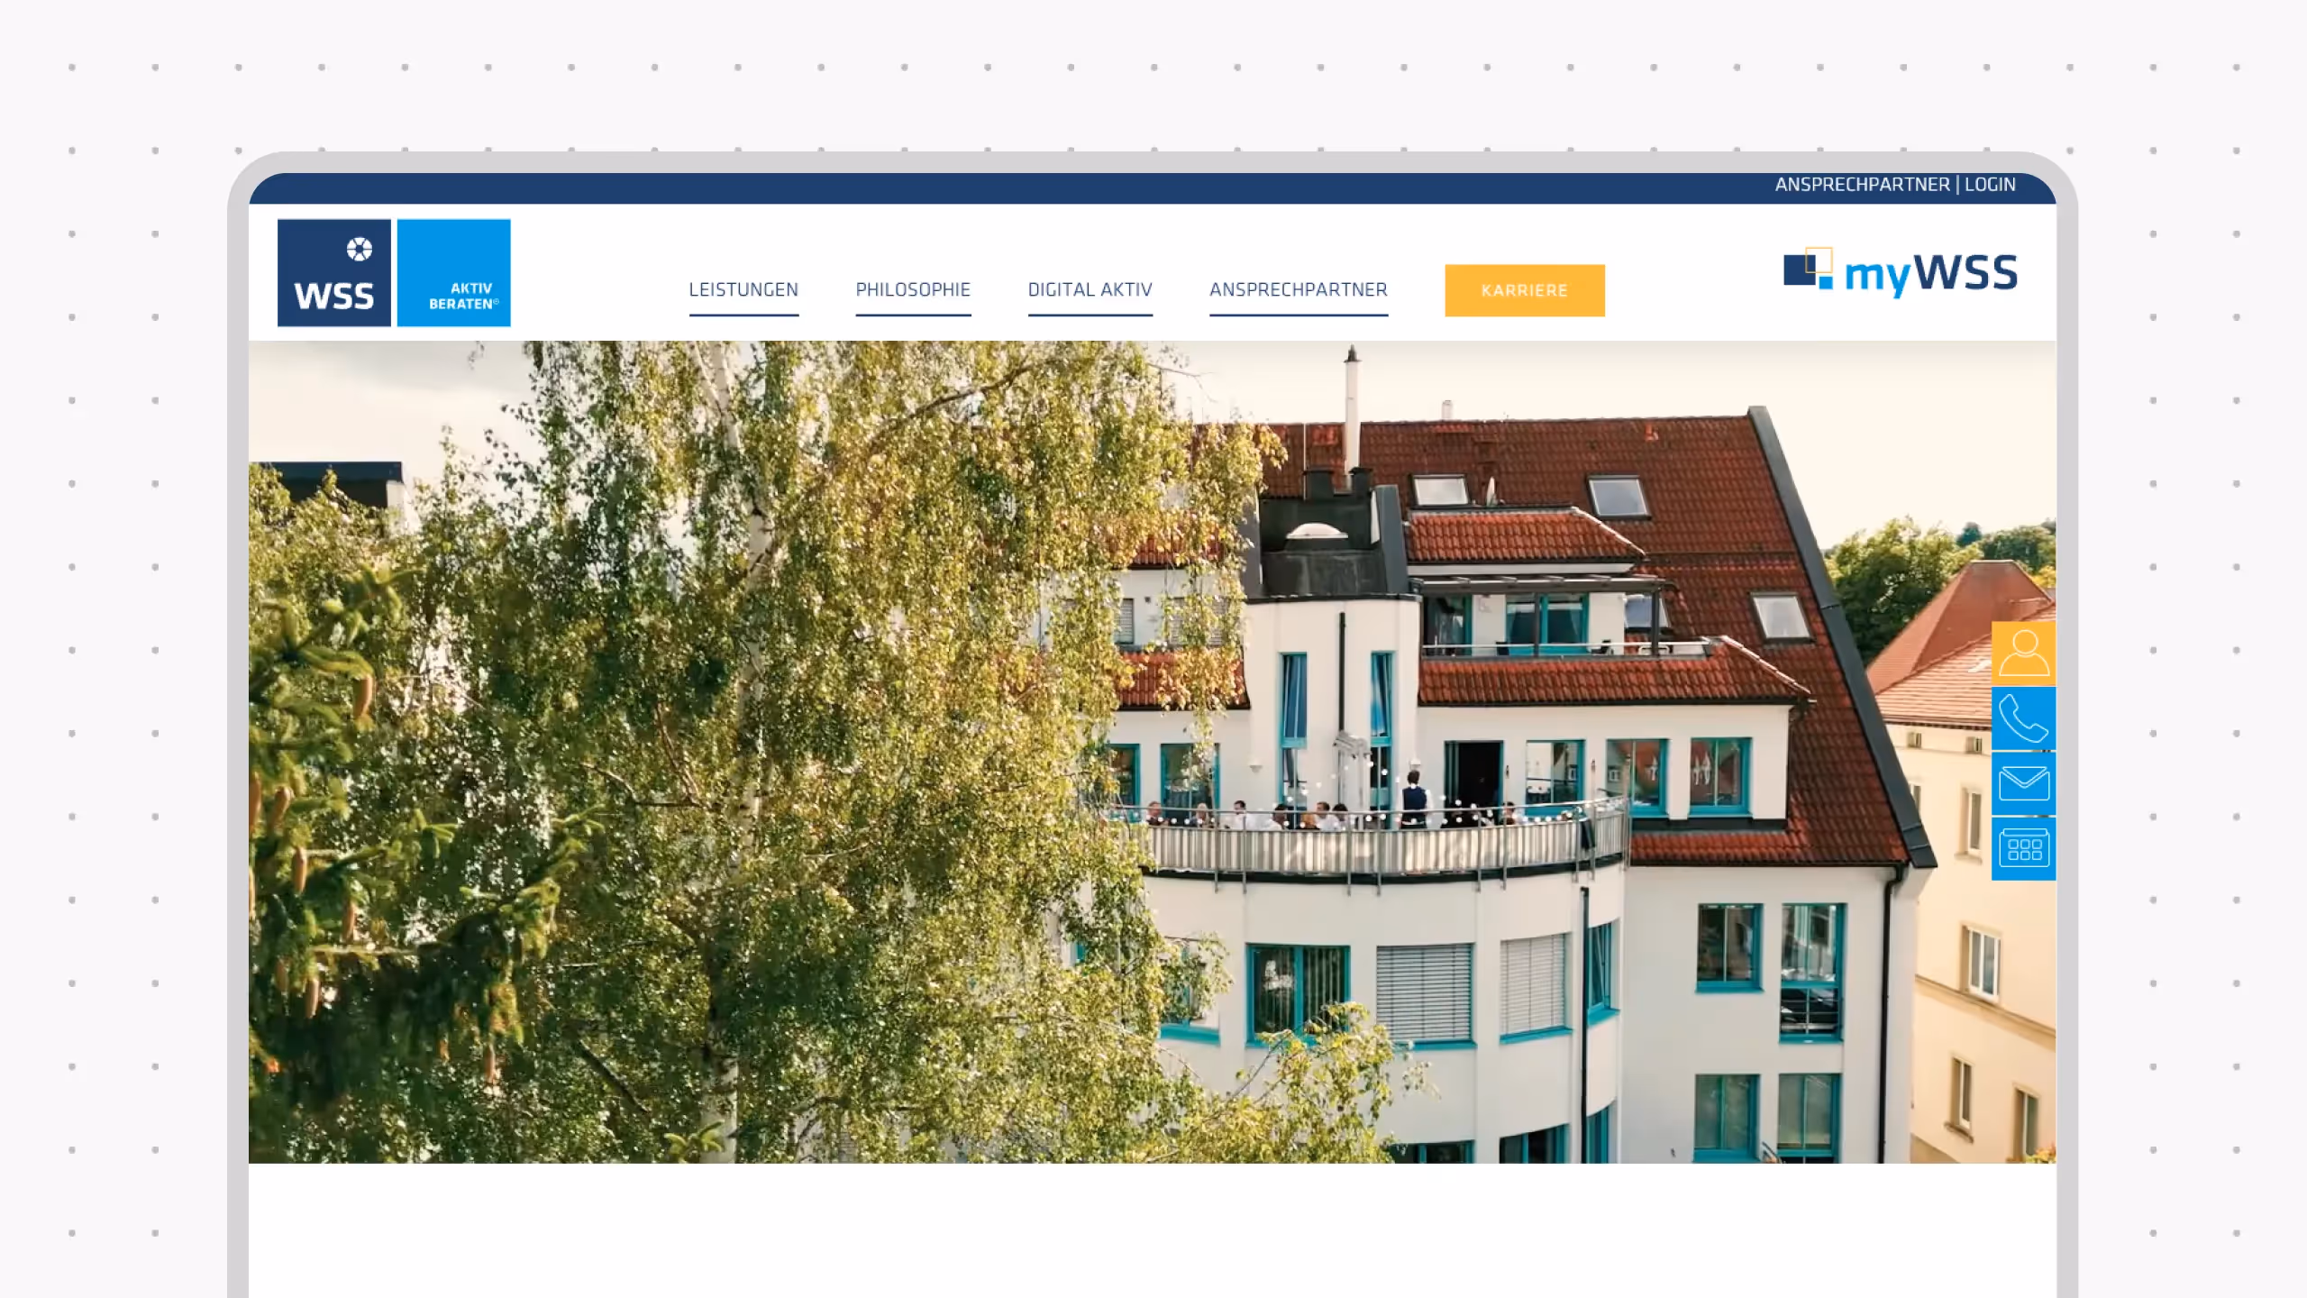Click the phone handset sidebar icon
The height and width of the screenshot is (1298, 2307).
click(2023, 718)
